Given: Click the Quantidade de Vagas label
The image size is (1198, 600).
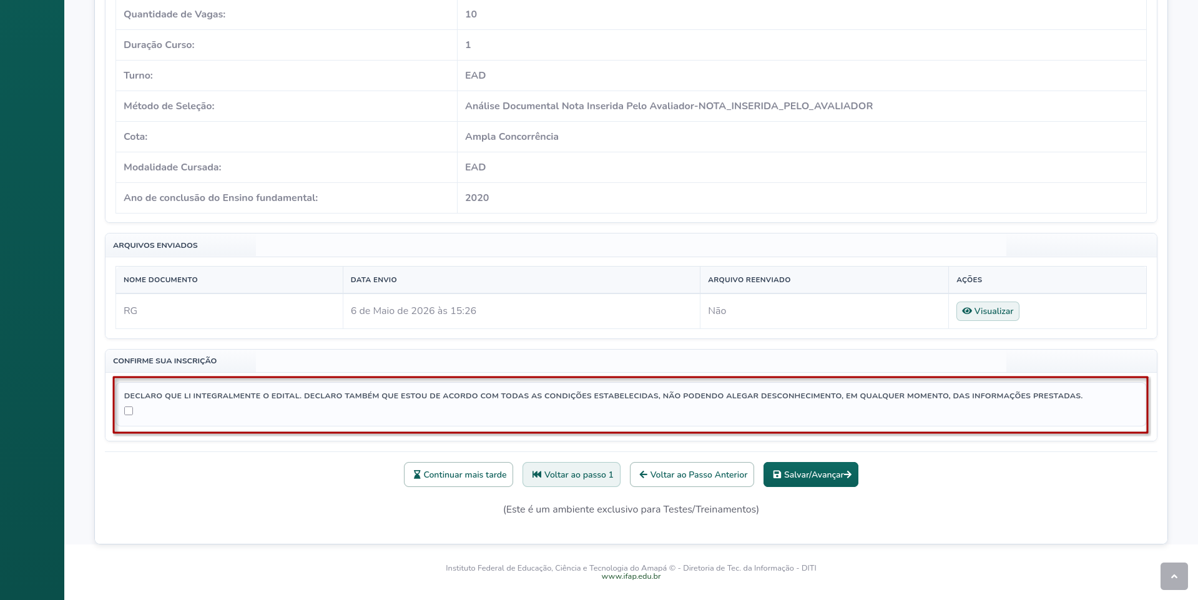Looking at the screenshot, I should tap(175, 14).
